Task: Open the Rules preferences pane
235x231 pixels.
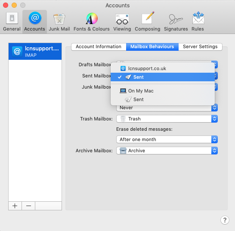Action: click(x=198, y=22)
